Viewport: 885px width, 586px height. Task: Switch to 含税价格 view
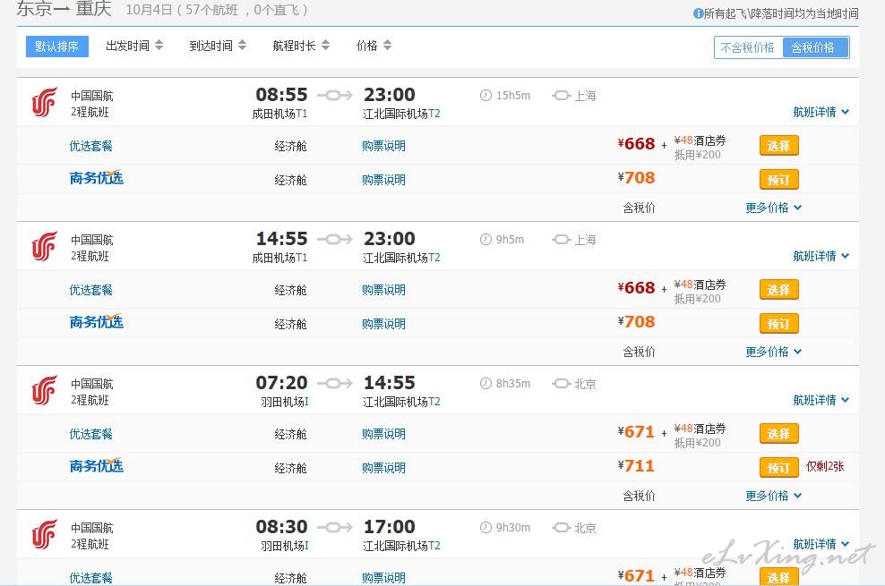815,48
